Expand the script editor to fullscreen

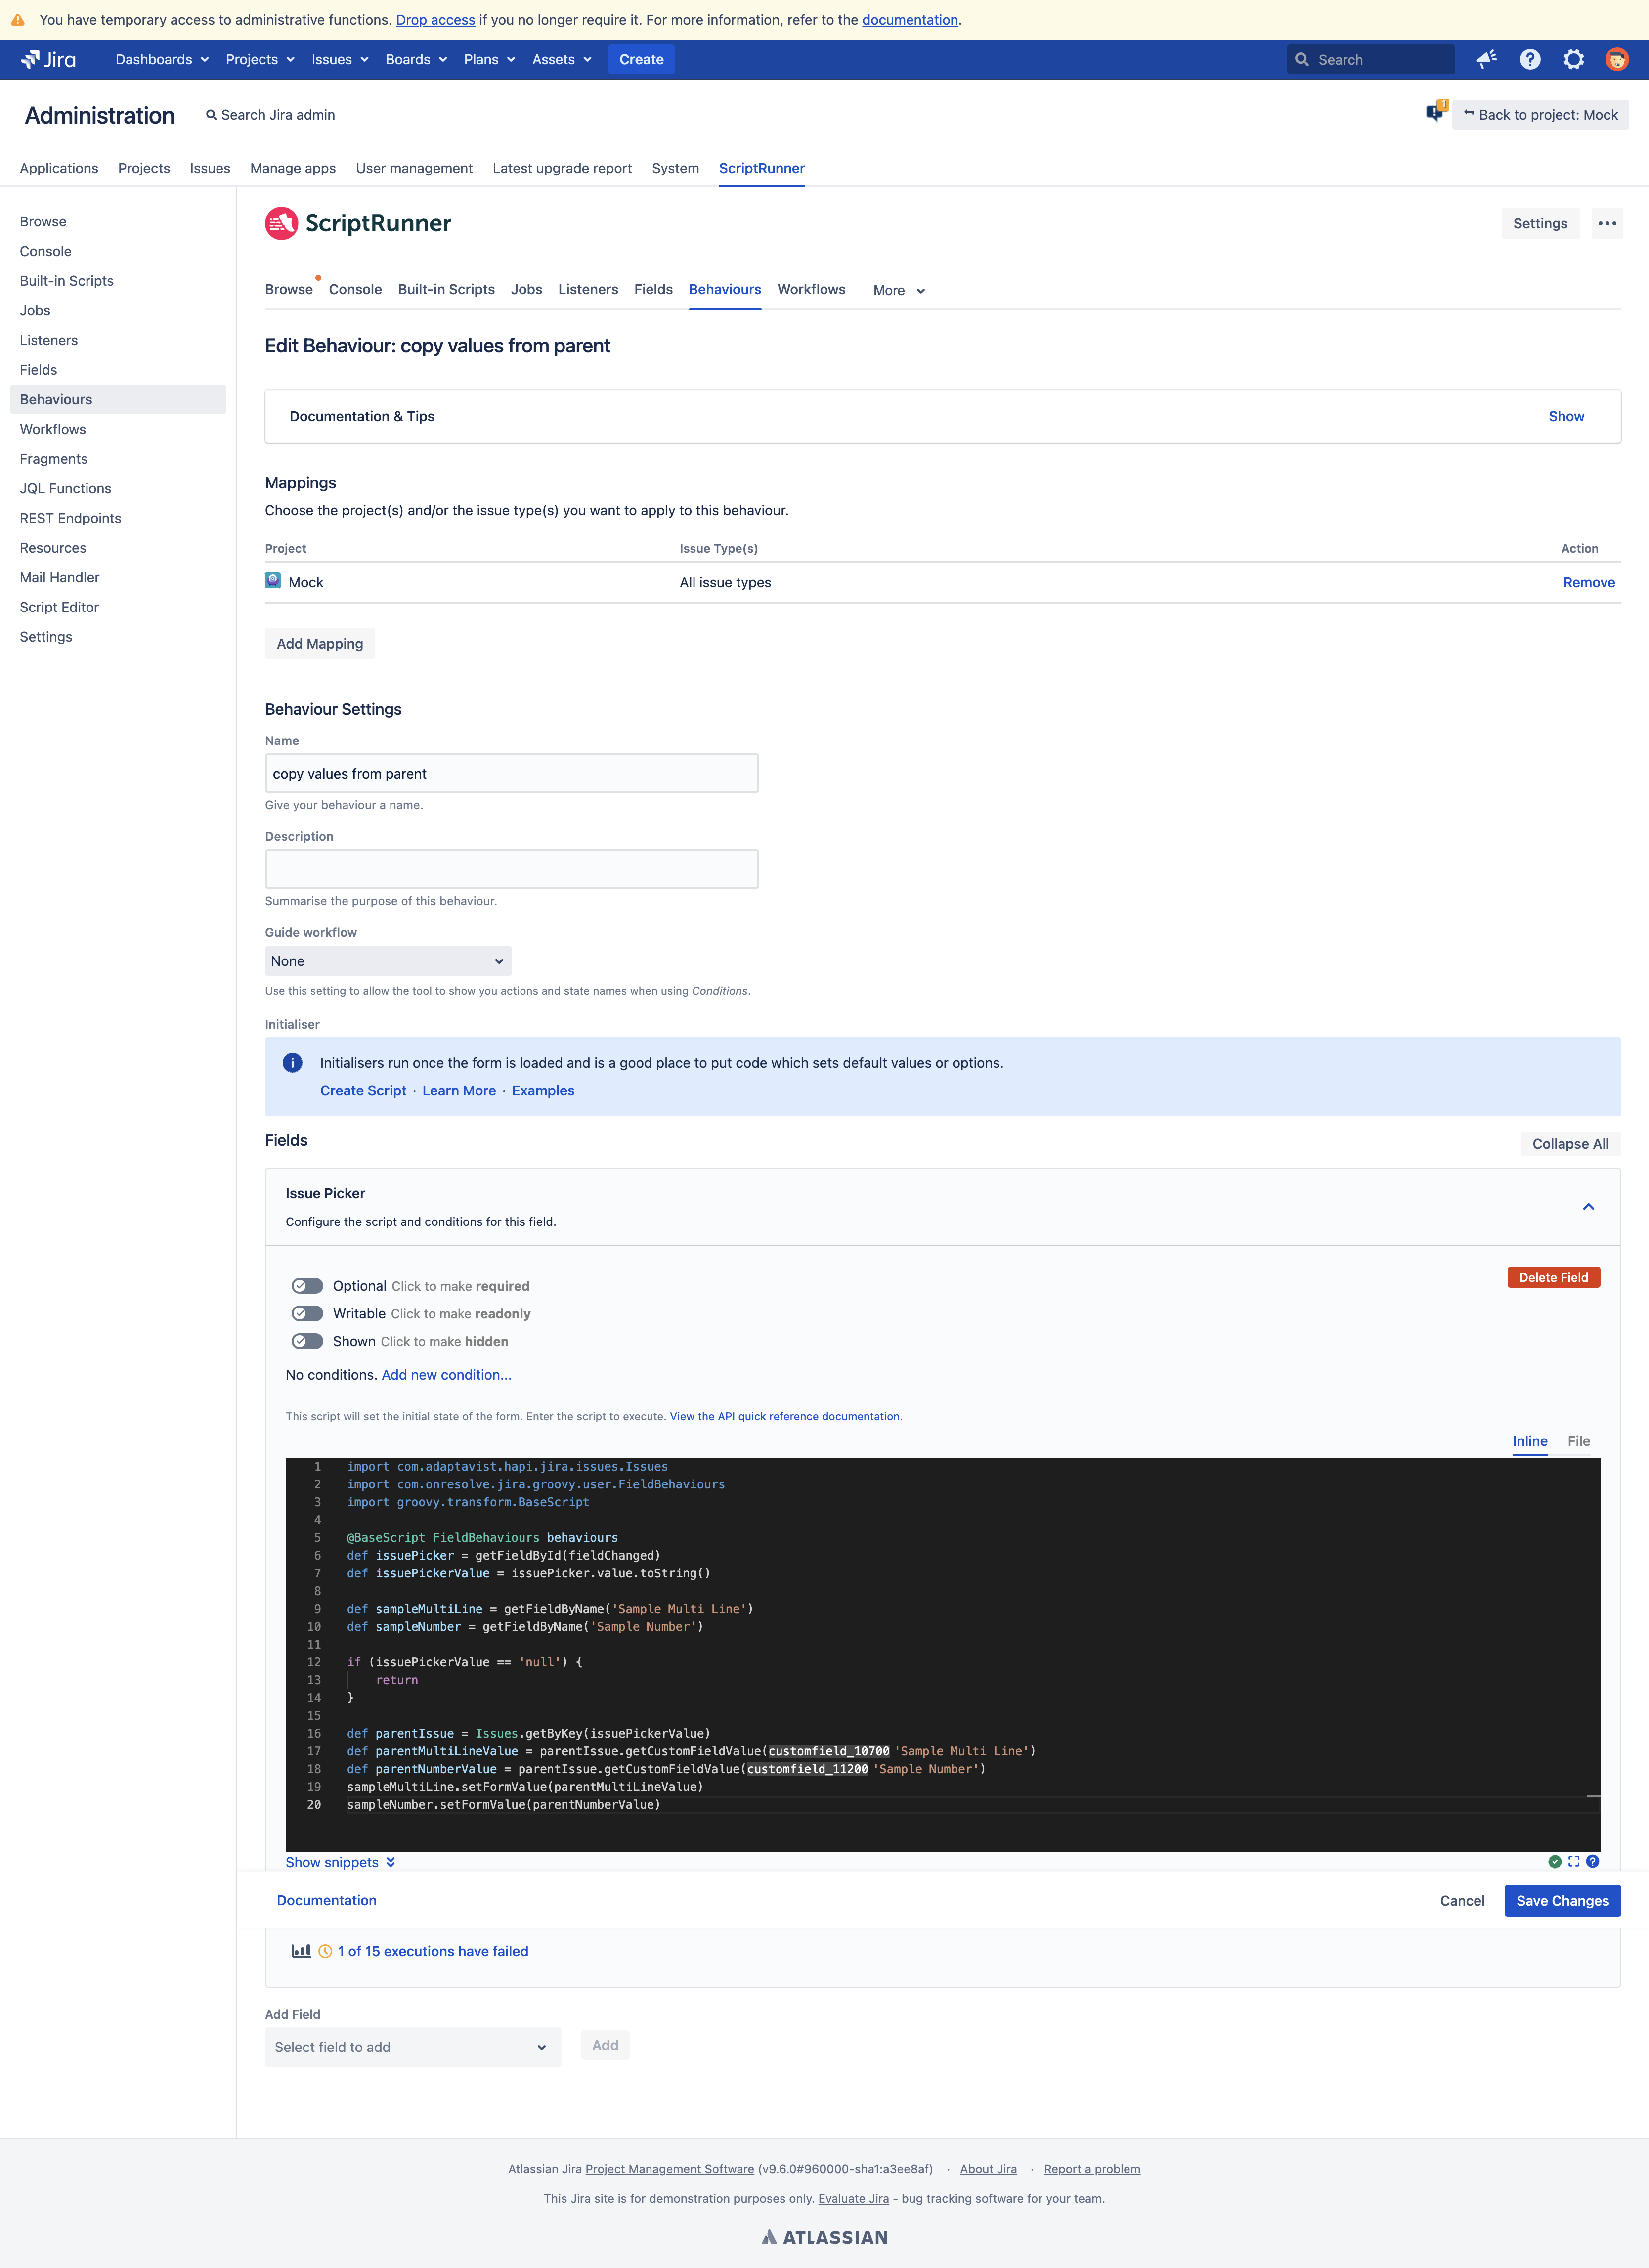pyautogui.click(x=1573, y=1861)
